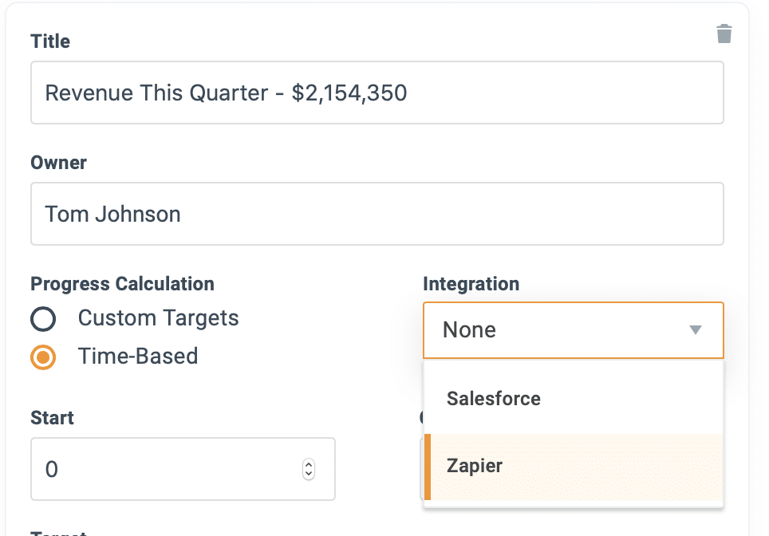Click the partially visible Target label
Viewport: 769px width, 536px height.
point(57,532)
